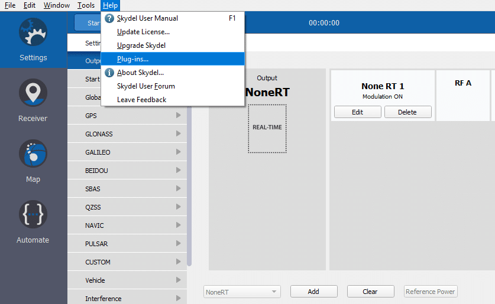
Task: Open the NoneRT output type dropdown
Action: click(x=242, y=292)
